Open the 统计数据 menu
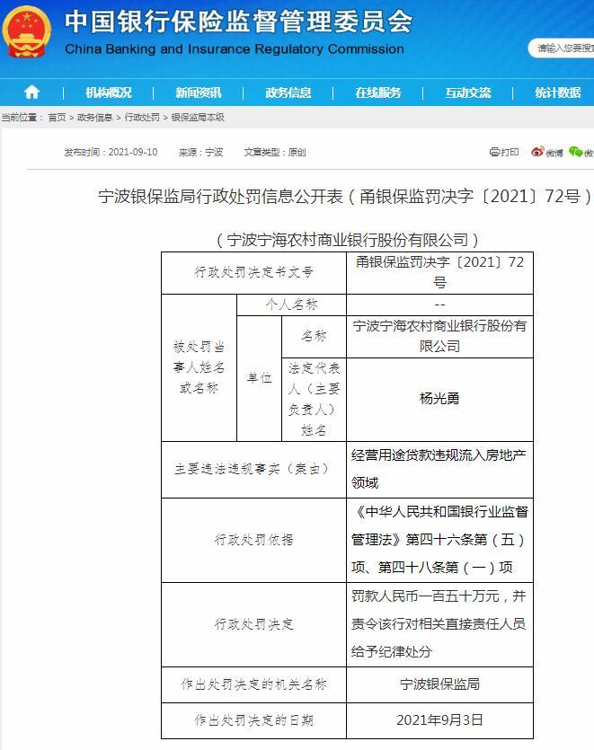The width and height of the screenshot is (594, 750). click(x=558, y=93)
